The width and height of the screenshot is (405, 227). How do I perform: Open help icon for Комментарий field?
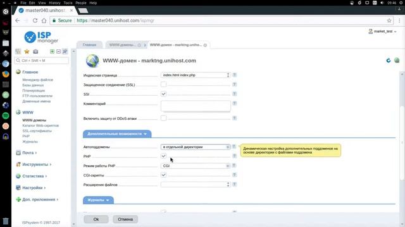point(235,103)
